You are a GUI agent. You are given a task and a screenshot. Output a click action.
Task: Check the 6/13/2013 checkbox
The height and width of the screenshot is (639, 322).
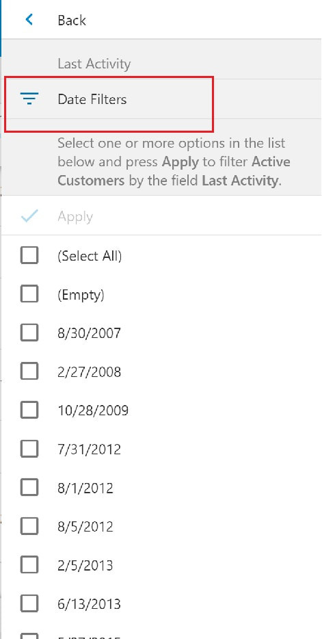click(29, 603)
